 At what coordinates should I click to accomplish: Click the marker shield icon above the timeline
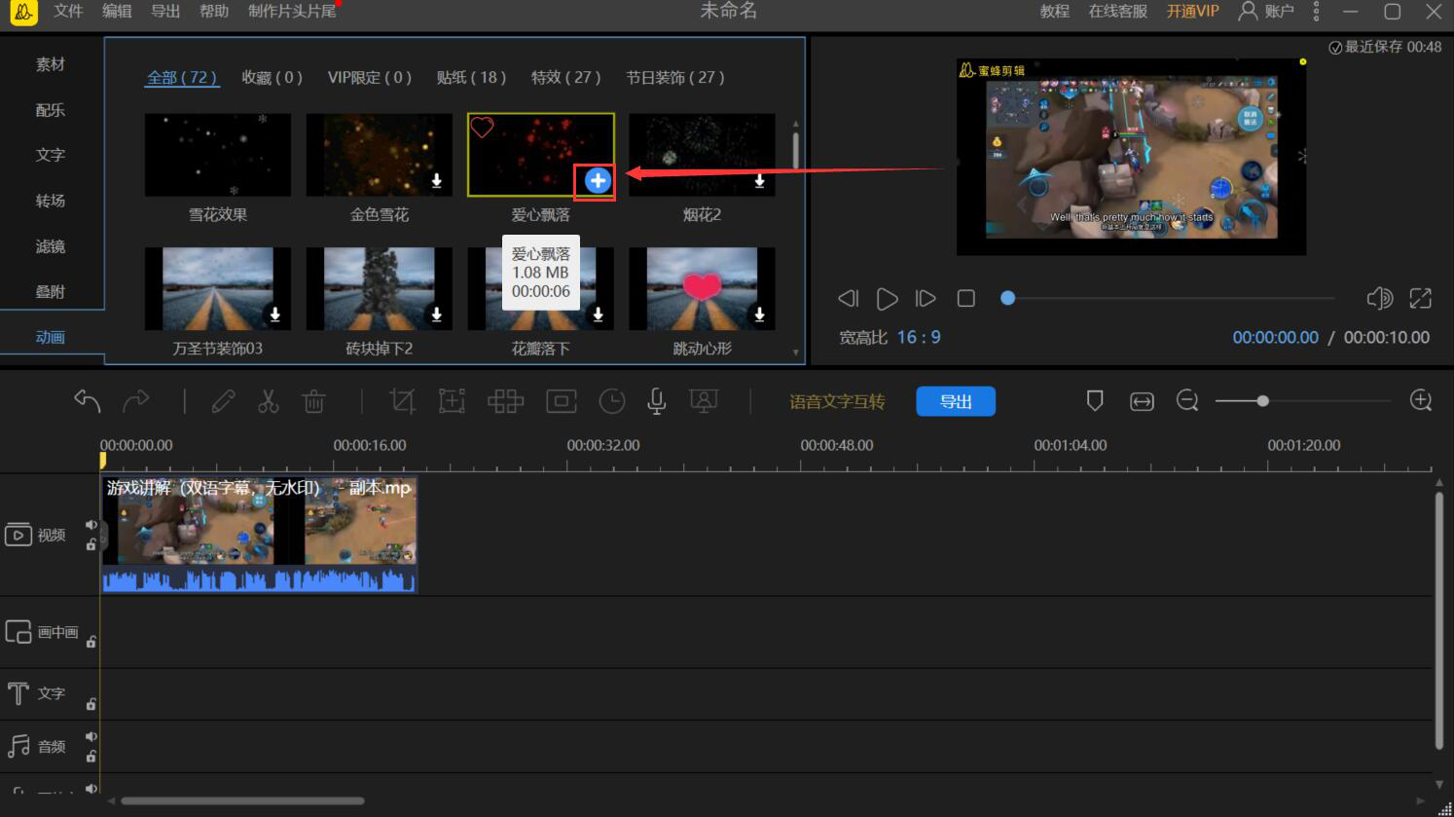point(1095,401)
